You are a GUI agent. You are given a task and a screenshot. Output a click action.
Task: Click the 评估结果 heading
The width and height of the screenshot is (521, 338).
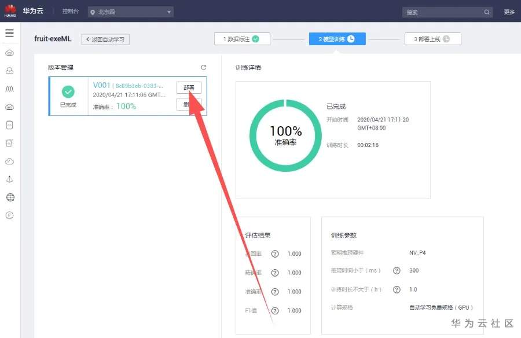pyautogui.click(x=258, y=236)
